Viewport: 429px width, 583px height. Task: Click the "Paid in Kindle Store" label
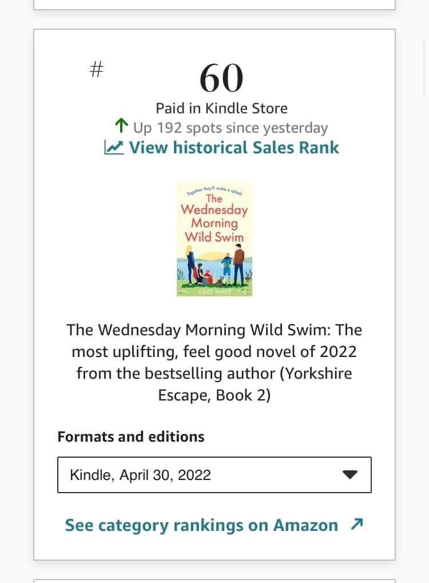point(221,108)
